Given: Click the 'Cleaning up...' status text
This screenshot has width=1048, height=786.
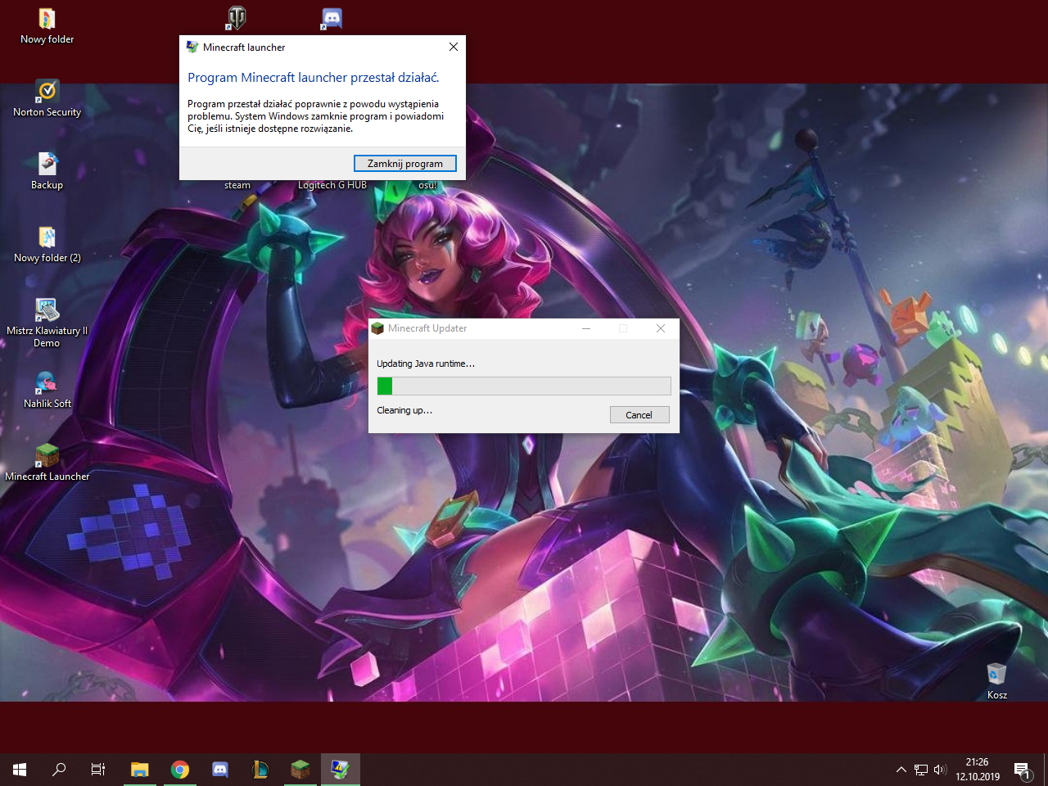Looking at the screenshot, I should click(404, 410).
